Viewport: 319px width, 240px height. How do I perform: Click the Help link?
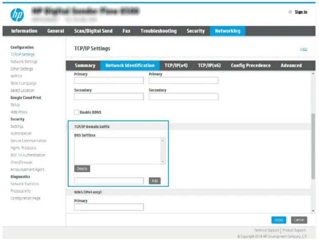[303, 49]
